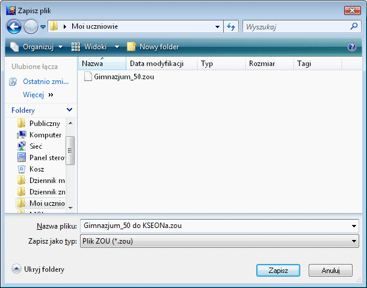Click the search magnifier icon
Image resolution: width=367 pixels, height=288 pixels.
click(x=354, y=26)
